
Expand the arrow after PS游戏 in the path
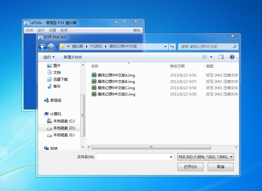tap(106, 47)
